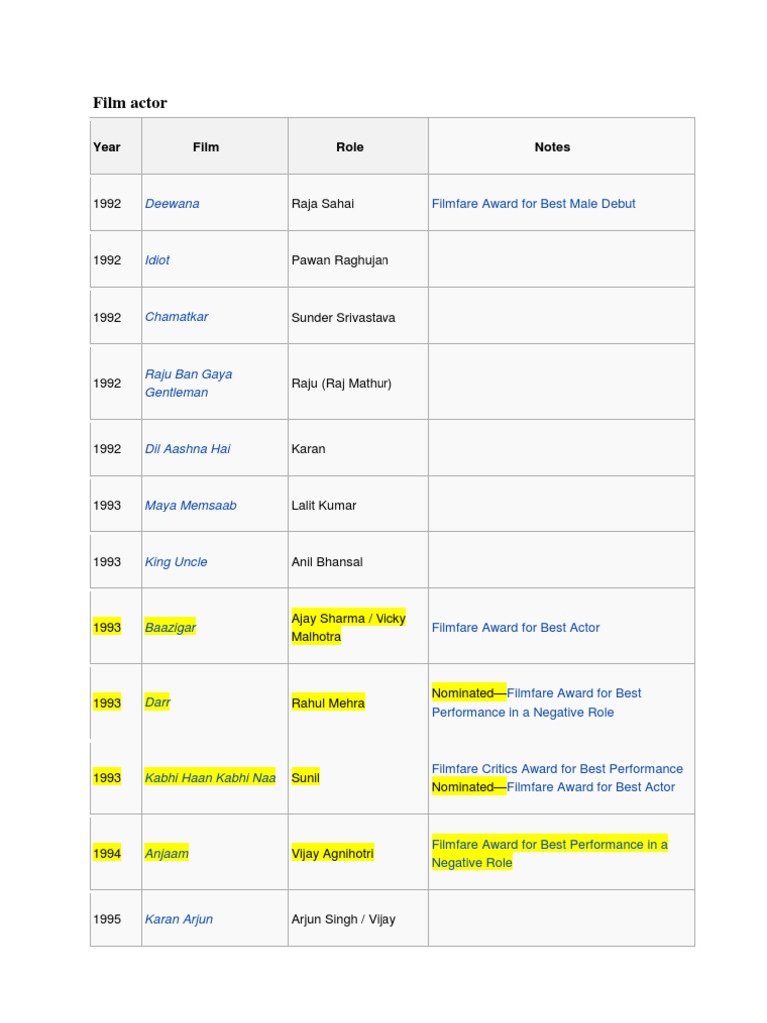Click the highlighted role 'Vijay Agnihotri'
This screenshot has height=1023, width=767.
[332, 853]
